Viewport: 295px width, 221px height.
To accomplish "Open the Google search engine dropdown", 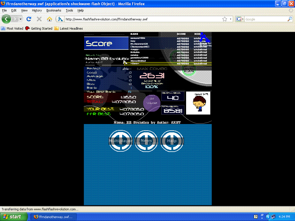I will [x=240, y=19].
